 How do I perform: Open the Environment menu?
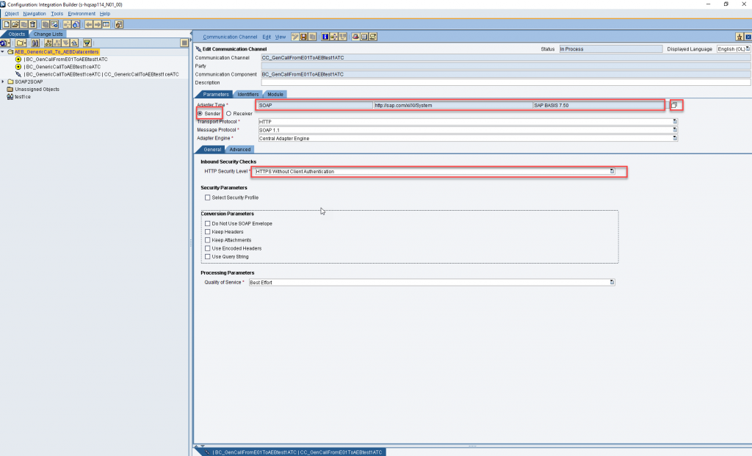click(82, 14)
